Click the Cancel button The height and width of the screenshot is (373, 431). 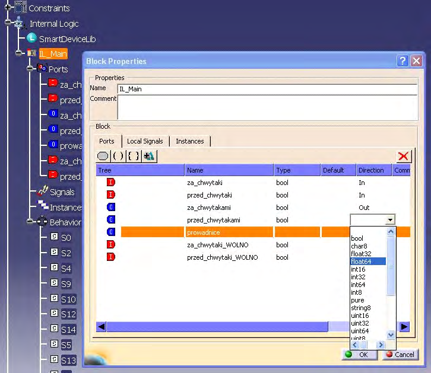[x=400, y=355]
